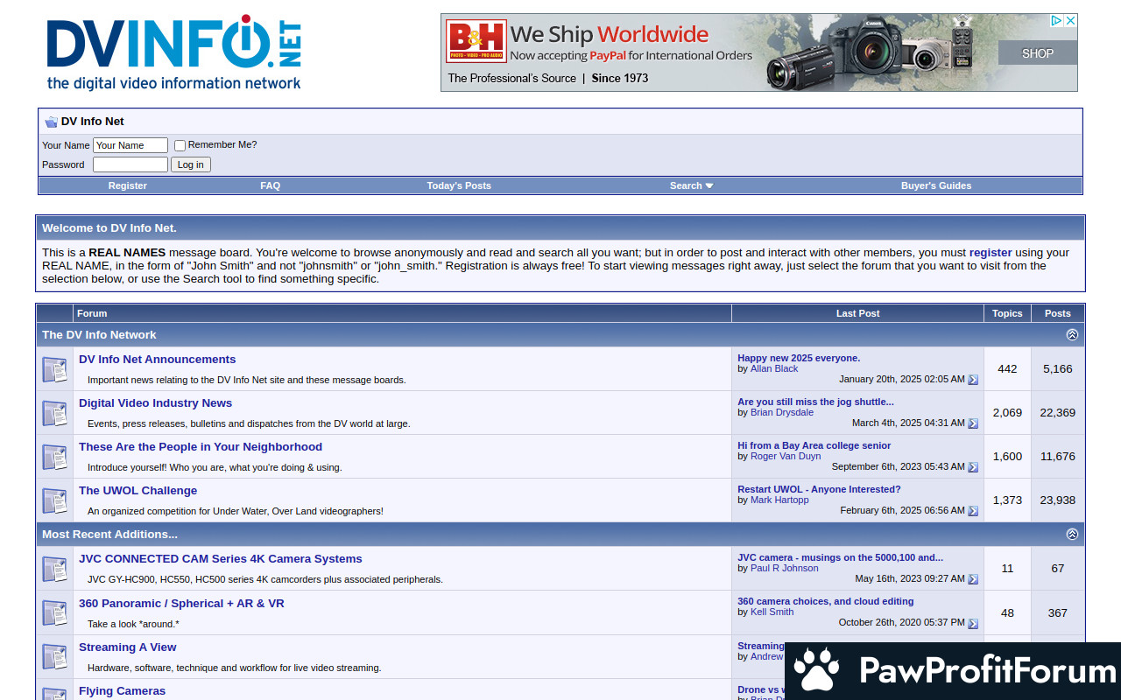Open JVC CONNECTED CAM Series forum link
This screenshot has width=1121, height=700.
tap(220, 559)
